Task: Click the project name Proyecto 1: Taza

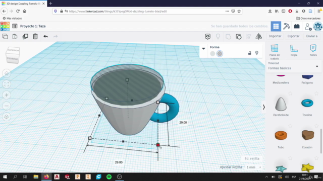Action: [x=33, y=26]
